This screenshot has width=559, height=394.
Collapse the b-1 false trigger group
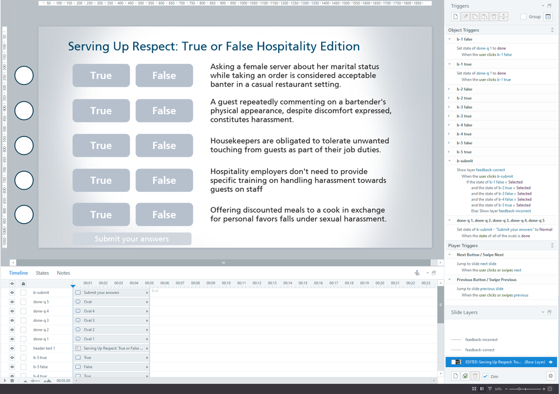click(449, 39)
